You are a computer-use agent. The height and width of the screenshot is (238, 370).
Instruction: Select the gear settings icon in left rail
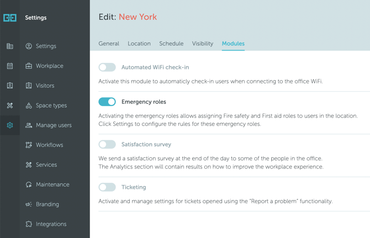10,125
